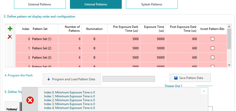
Task: Open the Splash Patterns tab
Action: [x=152, y=4]
